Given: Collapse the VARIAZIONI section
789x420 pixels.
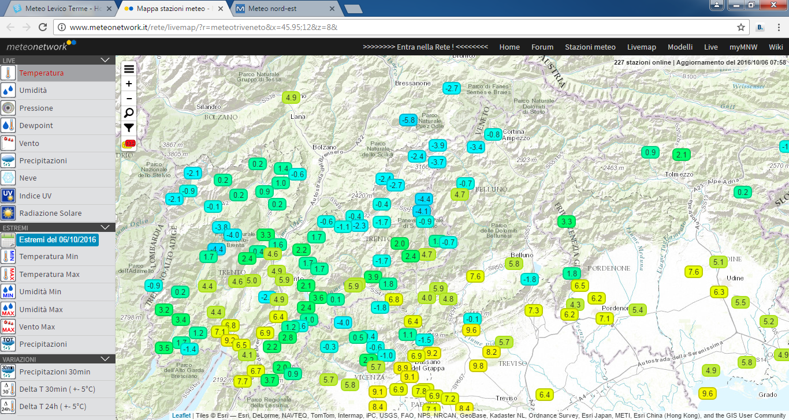Looking at the screenshot, I should click(105, 359).
